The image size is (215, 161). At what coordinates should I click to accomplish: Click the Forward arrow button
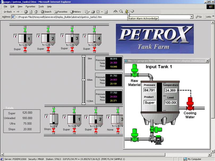coord(18,12)
